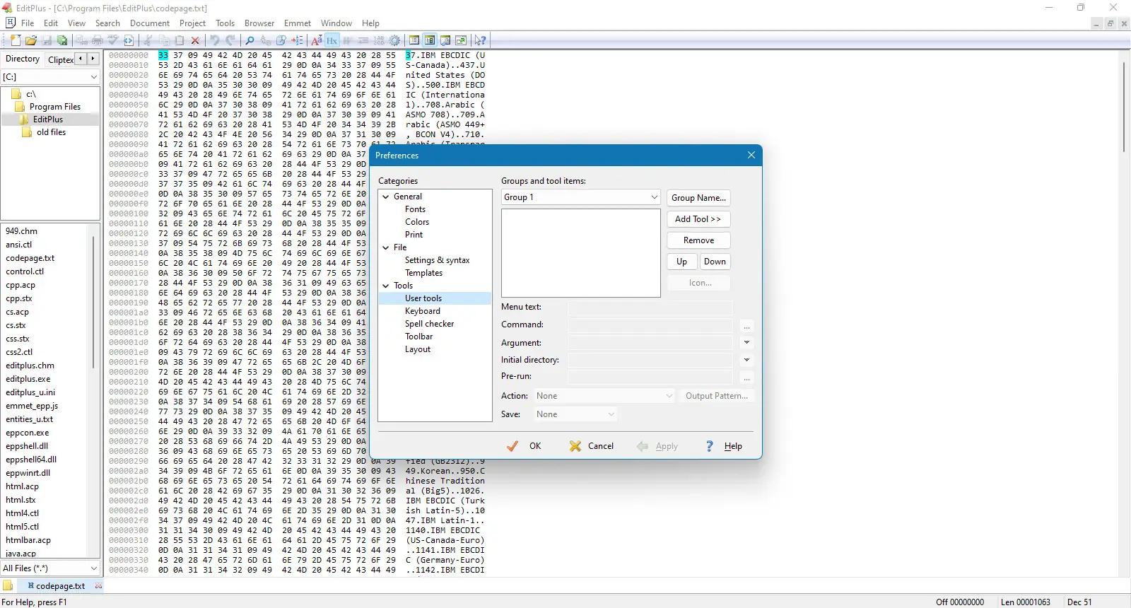Open the All Files (*.*) filter dropdown
Screen dimensions: 1131x608
coord(93,568)
